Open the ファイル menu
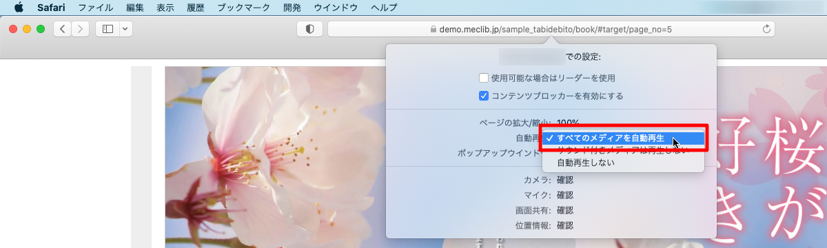Image resolution: width=827 pixels, height=248 pixels. click(96, 8)
